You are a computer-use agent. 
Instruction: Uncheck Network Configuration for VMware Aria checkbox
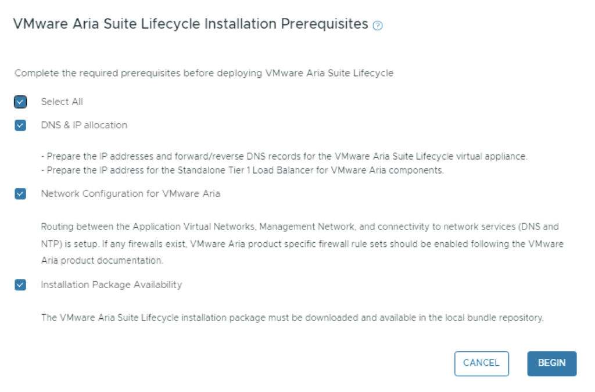click(21, 194)
